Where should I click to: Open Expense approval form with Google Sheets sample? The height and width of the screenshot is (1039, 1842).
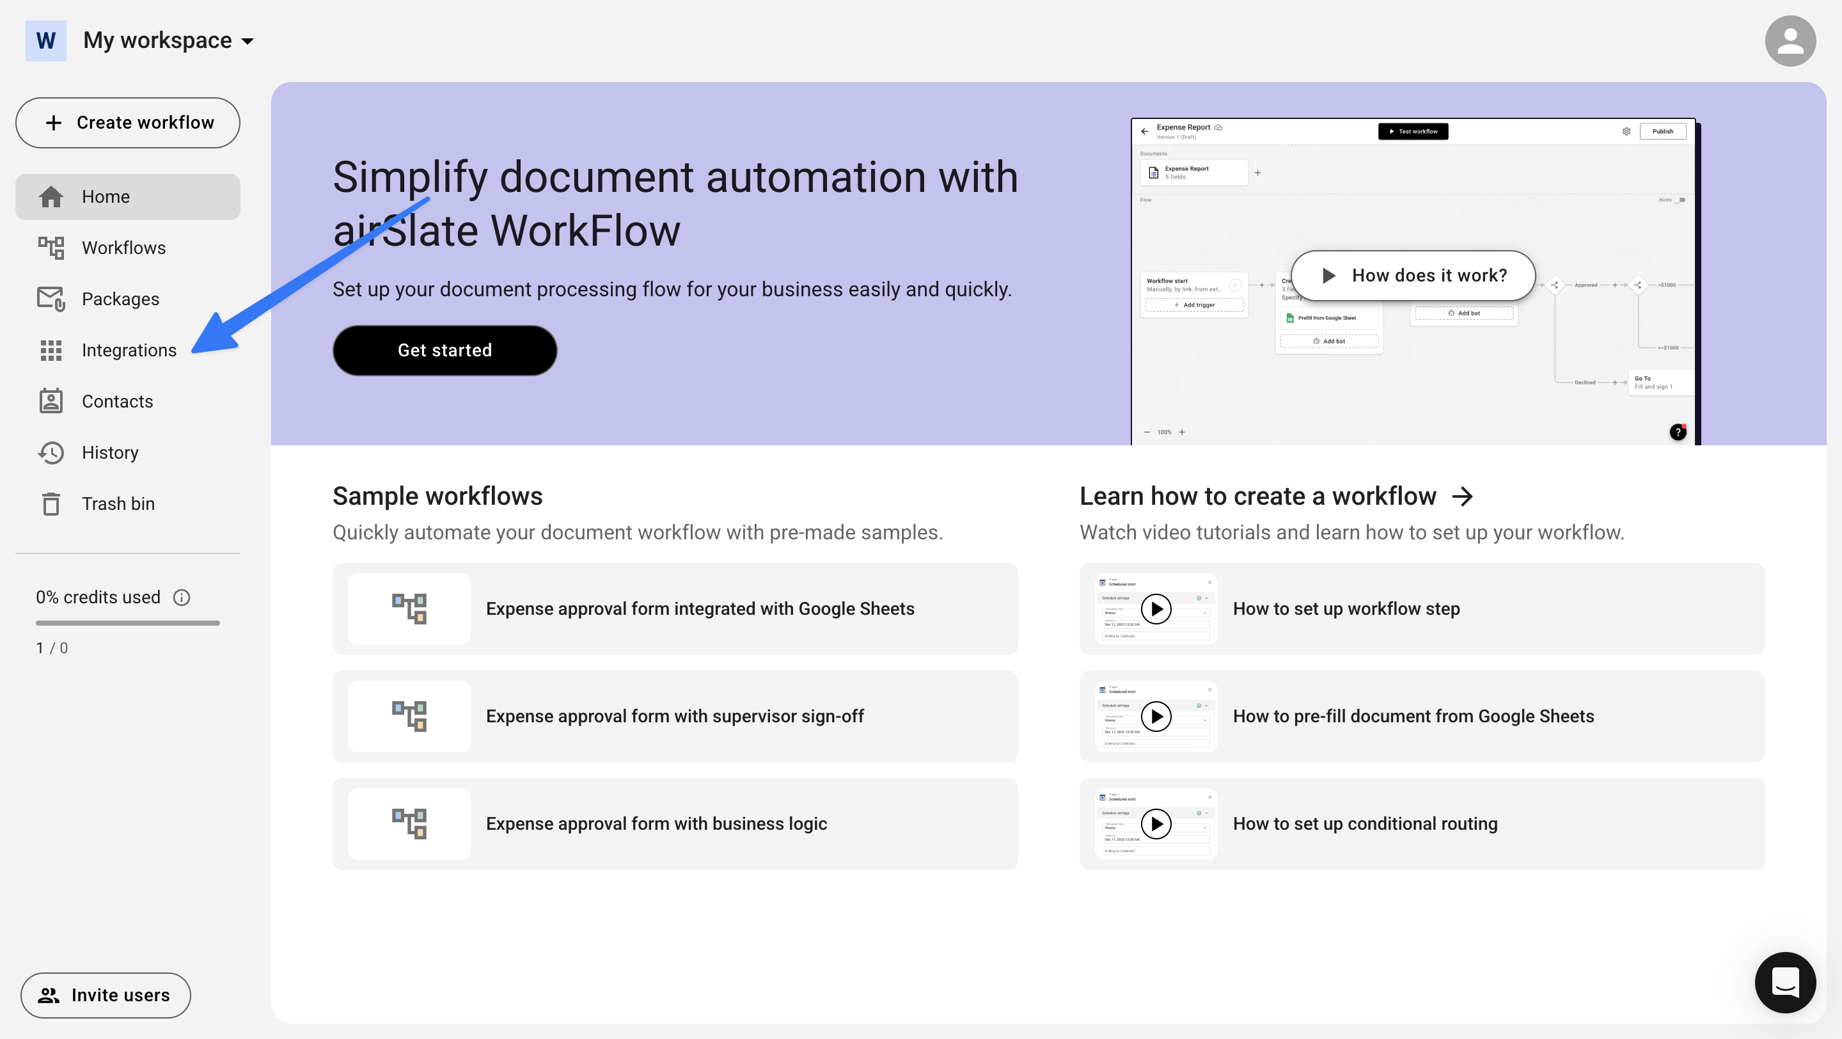click(675, 609)
